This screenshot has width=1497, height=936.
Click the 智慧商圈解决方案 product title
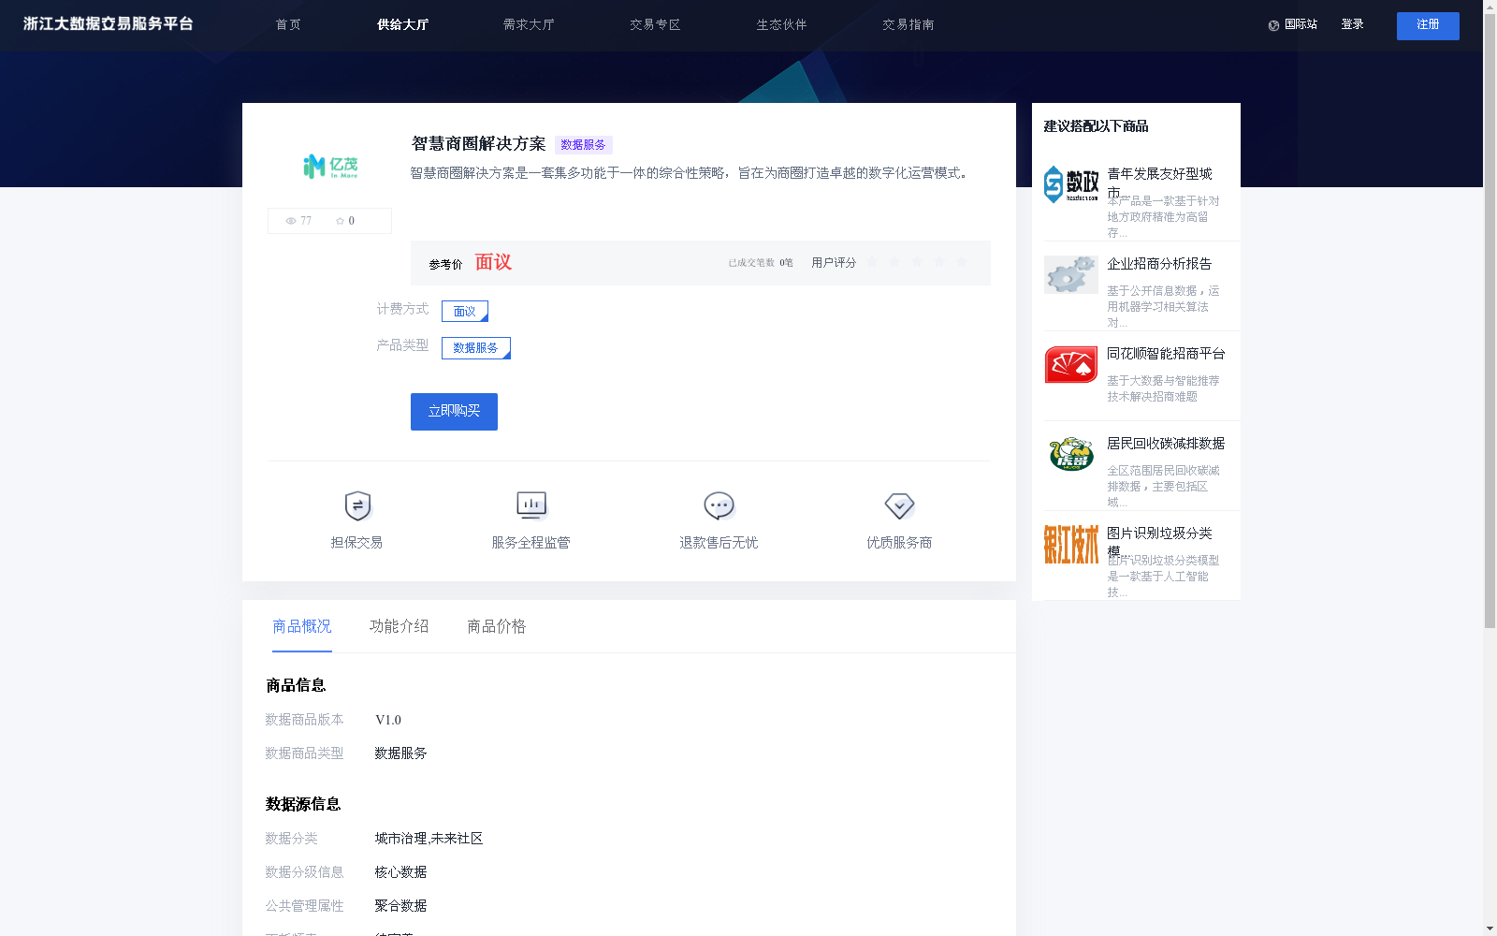click(479, 144)
